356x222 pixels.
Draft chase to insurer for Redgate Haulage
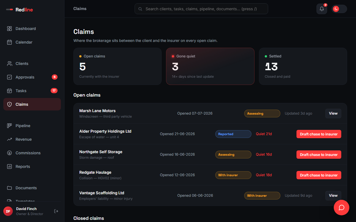coord(319,175)
